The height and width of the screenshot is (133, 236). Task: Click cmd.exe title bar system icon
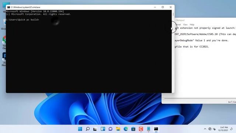(x=8, y=7)
